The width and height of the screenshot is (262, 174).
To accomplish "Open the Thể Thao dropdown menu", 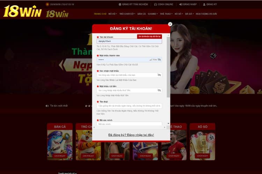I will (x=166, y=14).
